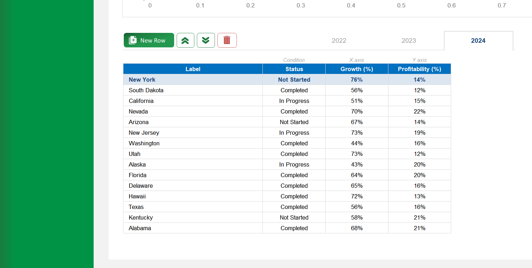Image resolution: width=532 pixels, height=268 pixels.
Task: Edit the Growth value 70% for Nevada
Action: pyautogui.click(x=356, y=111)
